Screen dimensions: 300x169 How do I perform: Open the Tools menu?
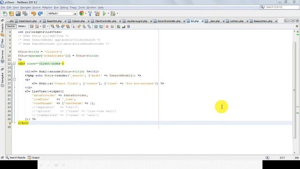coord(82,8)
